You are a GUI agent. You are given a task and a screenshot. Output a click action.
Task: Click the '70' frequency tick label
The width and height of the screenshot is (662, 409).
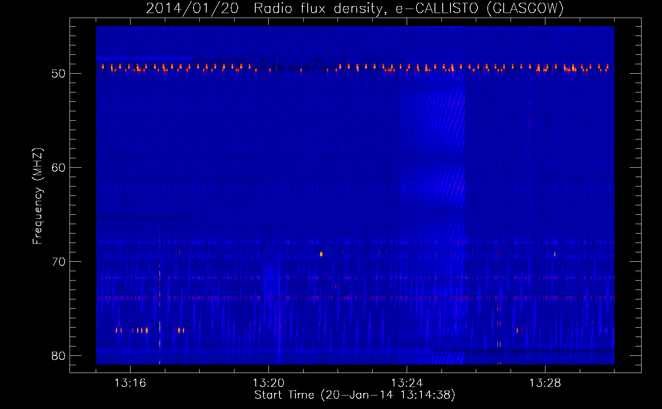59,262
